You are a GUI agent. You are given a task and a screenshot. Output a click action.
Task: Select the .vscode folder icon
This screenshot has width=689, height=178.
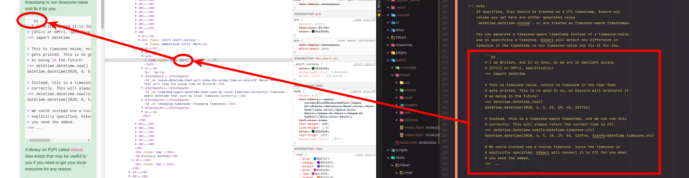pyautogui.click(x=393, y=15)
